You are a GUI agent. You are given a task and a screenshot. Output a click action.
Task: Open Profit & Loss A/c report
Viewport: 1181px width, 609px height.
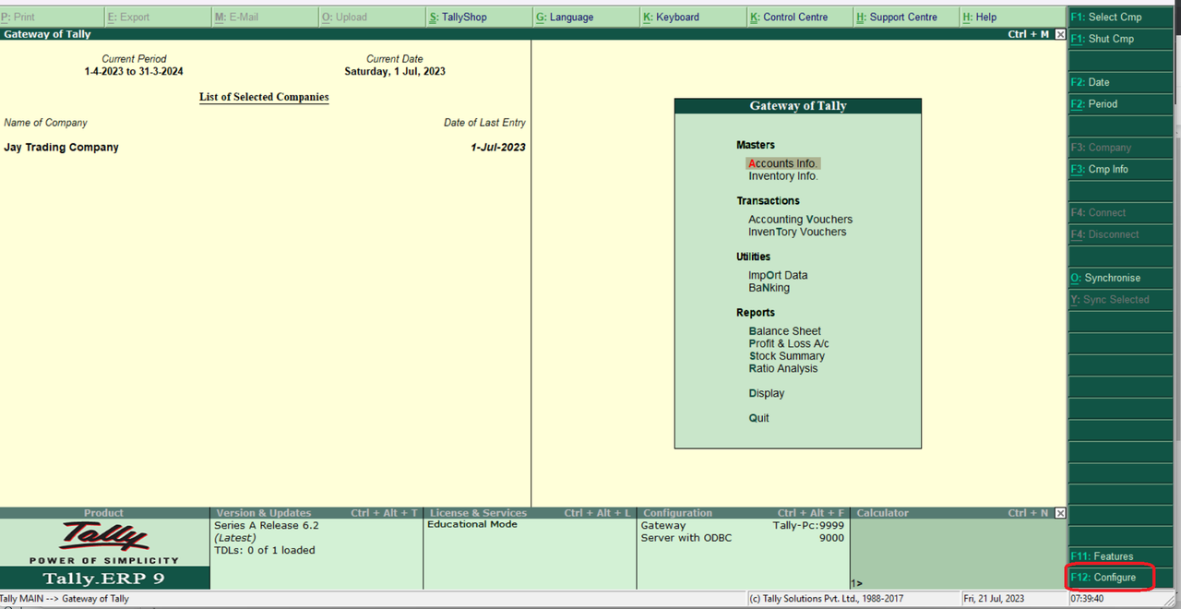789,343
